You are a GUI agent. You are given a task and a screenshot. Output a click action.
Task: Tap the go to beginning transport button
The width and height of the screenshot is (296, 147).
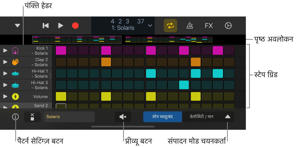coord(46,26)
